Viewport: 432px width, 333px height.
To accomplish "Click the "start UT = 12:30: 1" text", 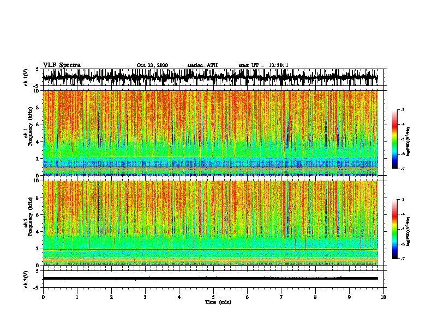I will 263,65.
